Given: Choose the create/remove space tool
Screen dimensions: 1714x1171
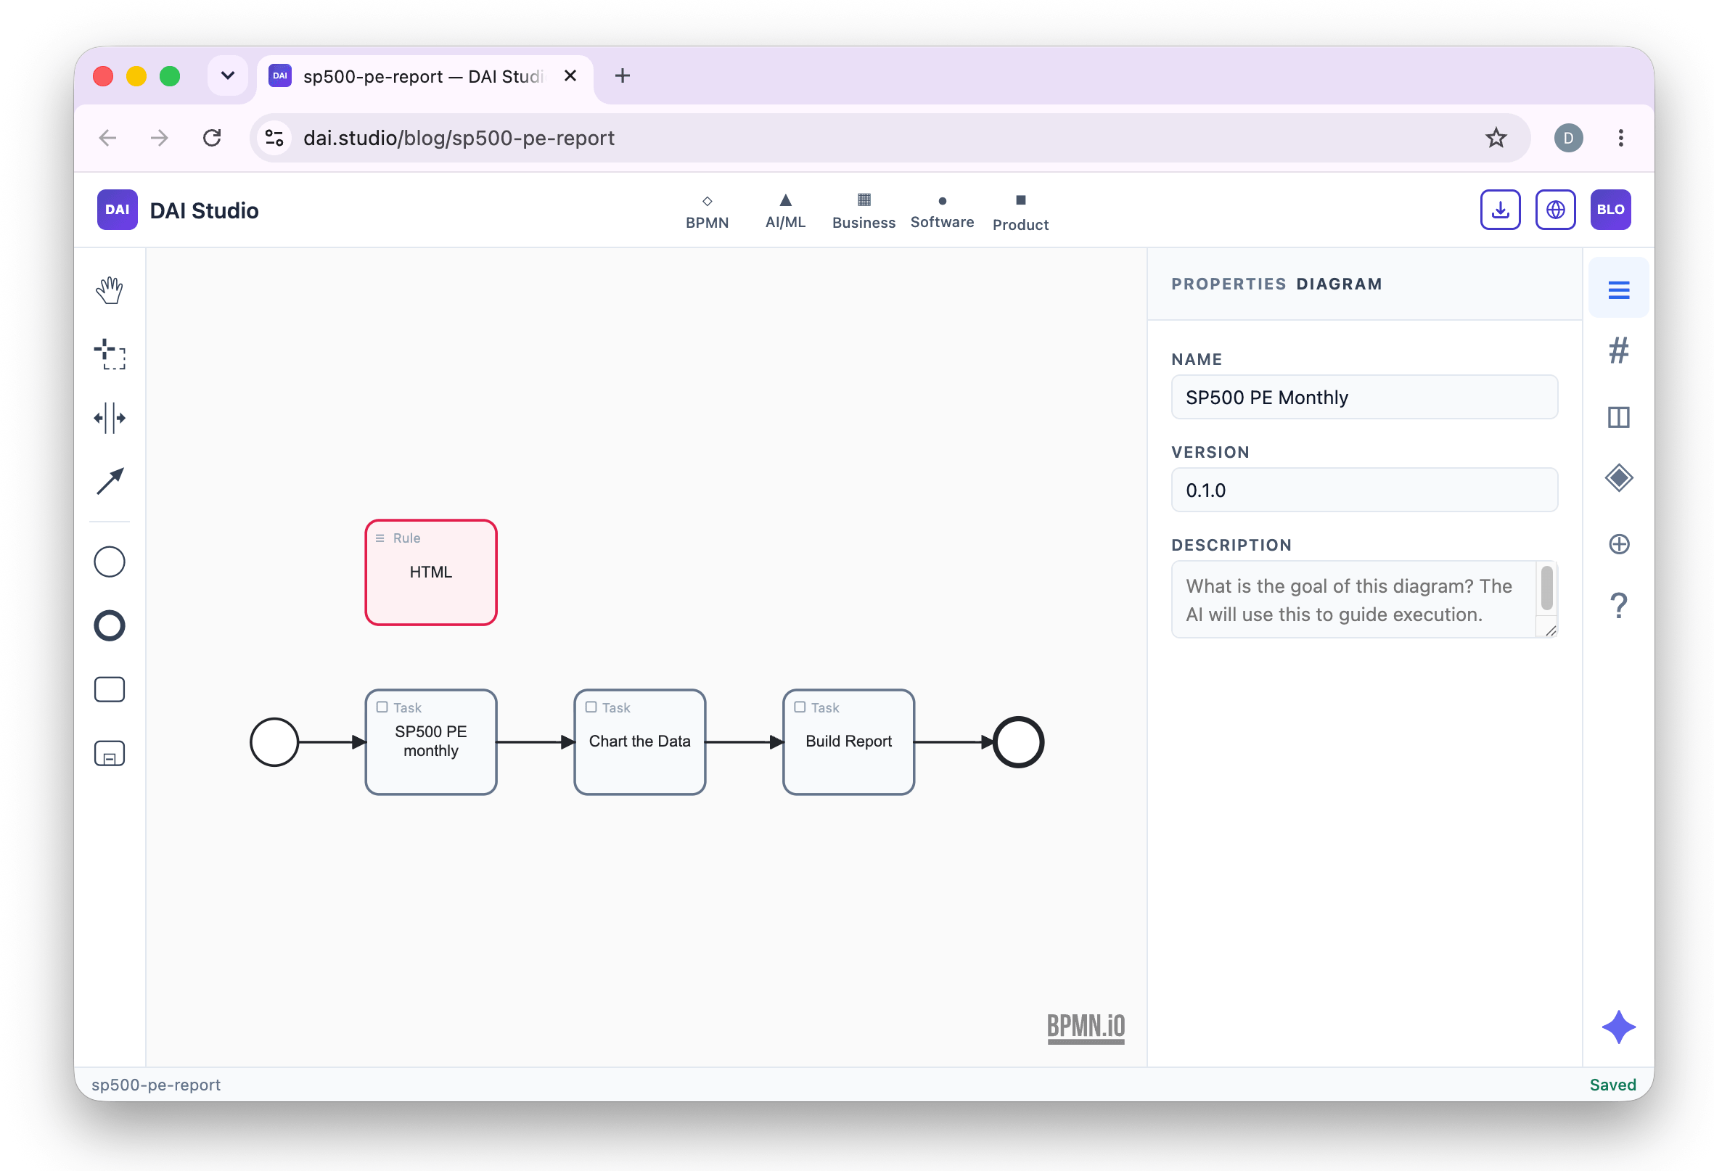Looking at the screenshot, I should pos(109,418).
